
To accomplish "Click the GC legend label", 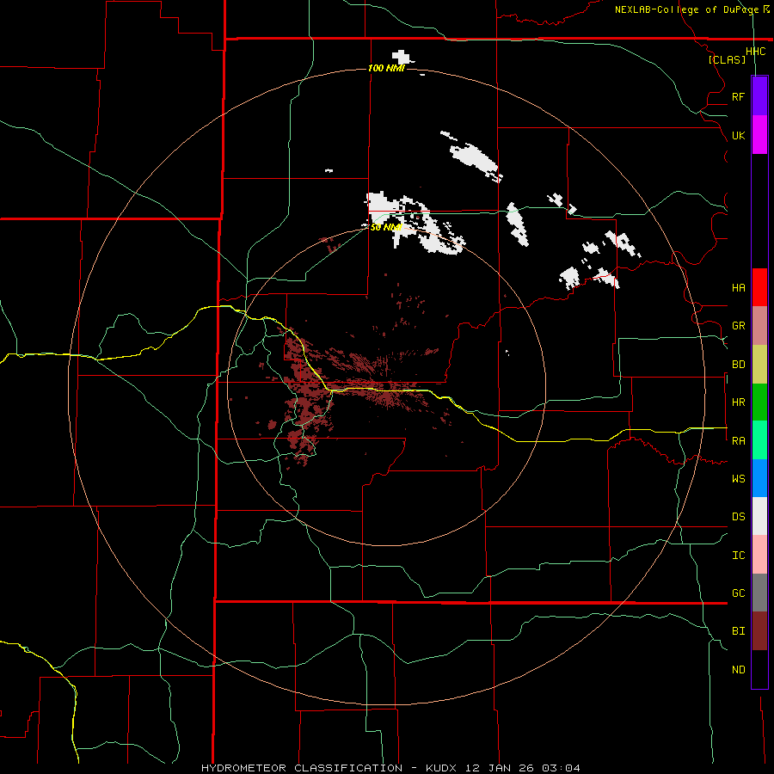I will click(x=738, y=593).
